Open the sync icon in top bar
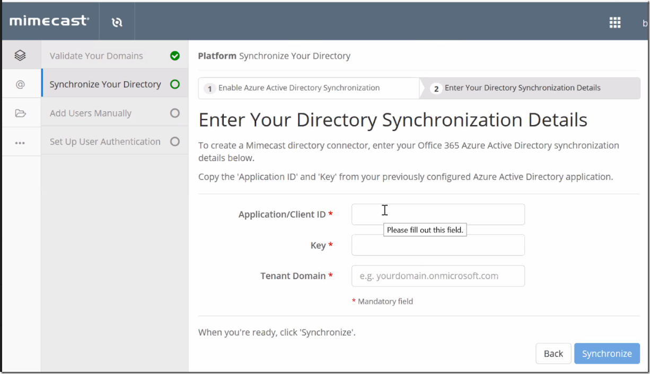Screen dimensions: 650x374 click(x=117, y=22)
